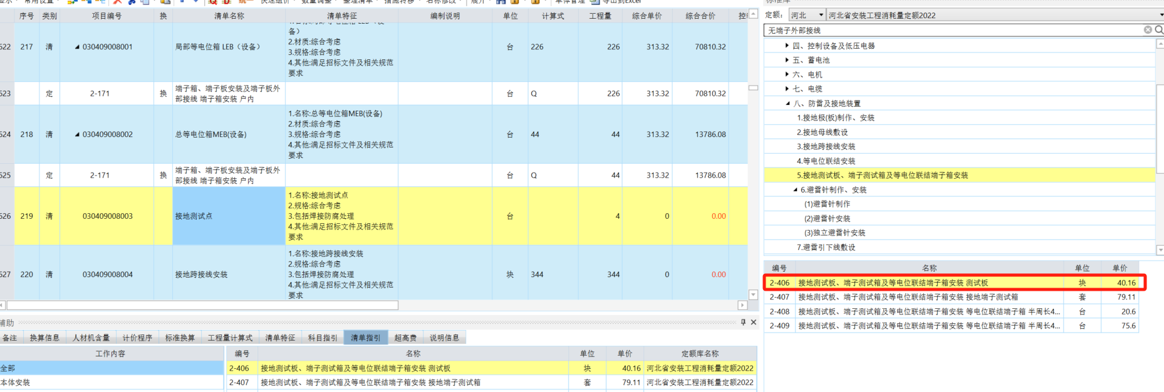Expand 七、电缆 tree node

click(x=787, y=89)
